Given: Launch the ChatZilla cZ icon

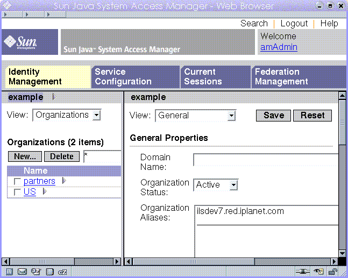Looking at the screenshot, I should pyautogui.click(x=62, y=272).
